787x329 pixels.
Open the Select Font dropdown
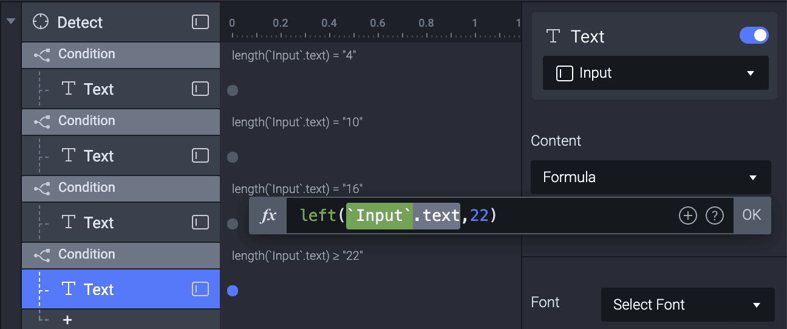[688, 305]
